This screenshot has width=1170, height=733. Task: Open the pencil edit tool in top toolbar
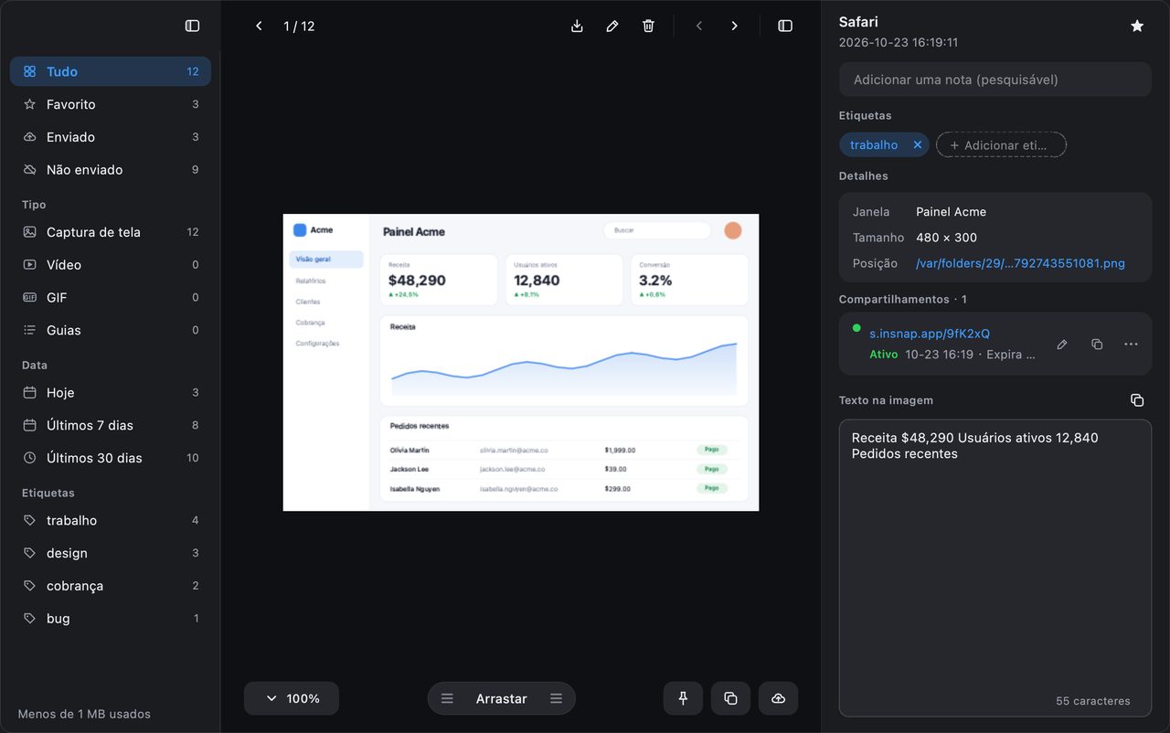tap(612, 27)
